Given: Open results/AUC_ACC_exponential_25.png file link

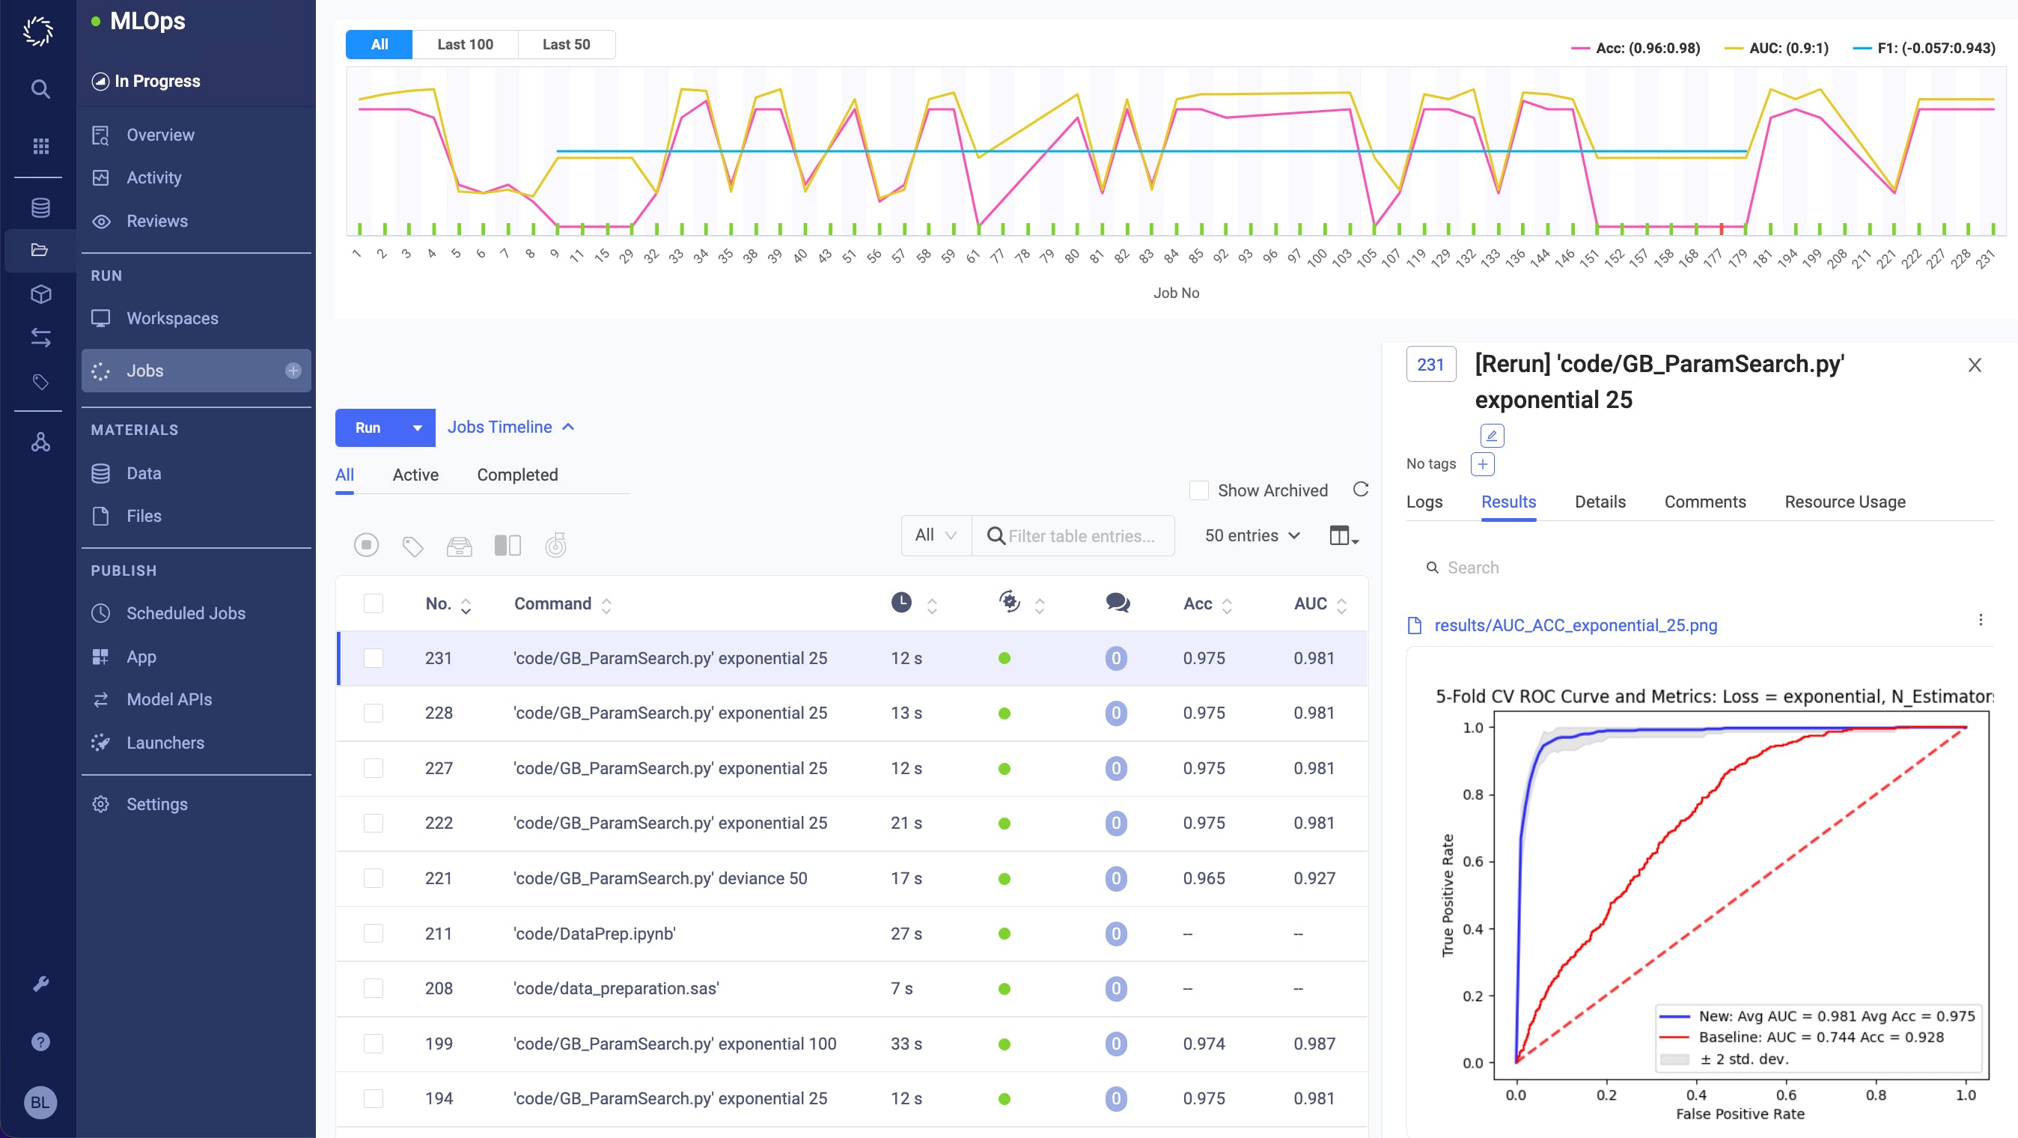Looking at the screenshot, I should (x=1575, y=625).
